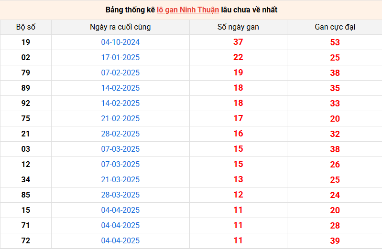
Task: Click the date 14-02-2025 in row 89
Action: click(120, 88)
